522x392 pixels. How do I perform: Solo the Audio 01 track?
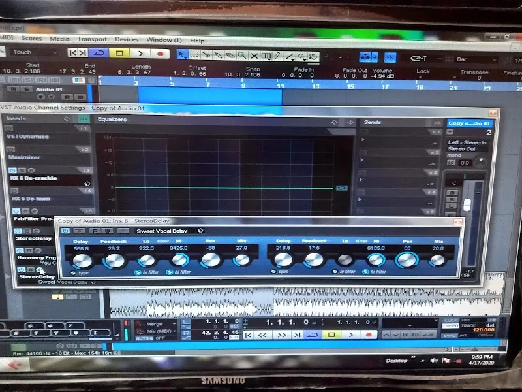pos(27,89)
